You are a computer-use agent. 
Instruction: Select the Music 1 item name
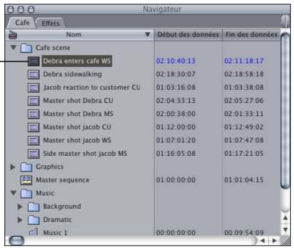(55, 232)
